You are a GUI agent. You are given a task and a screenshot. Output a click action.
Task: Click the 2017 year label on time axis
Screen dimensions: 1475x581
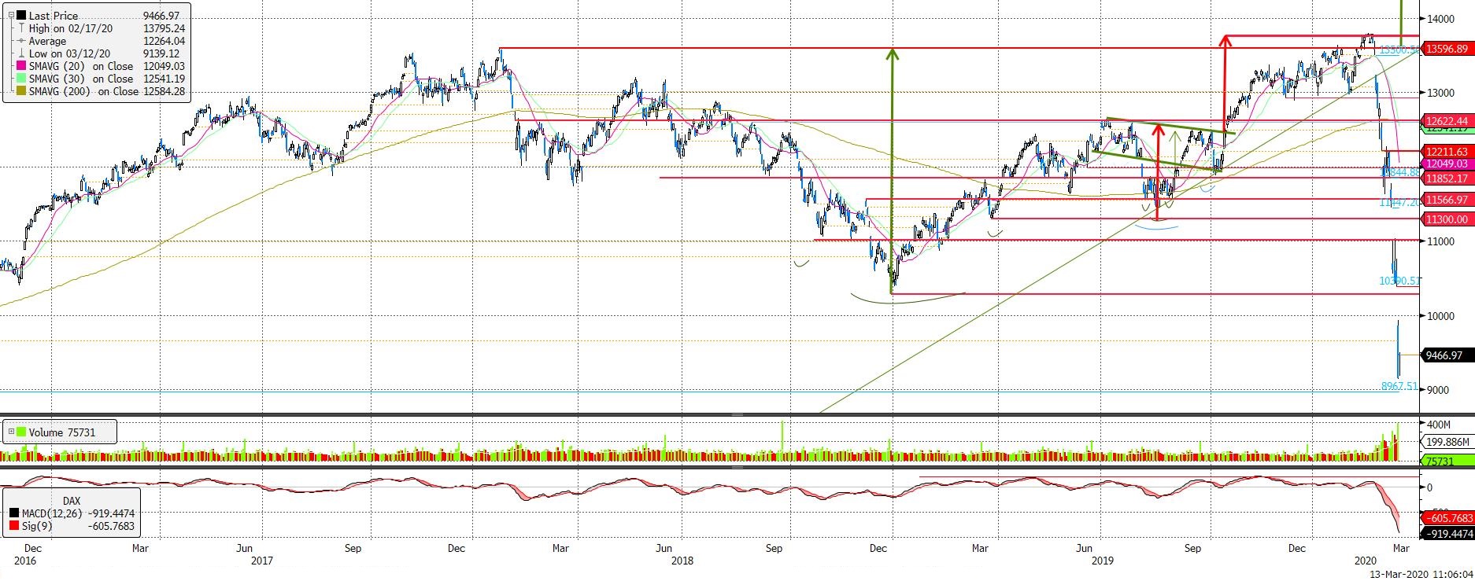pyautogui.click(x=261, y=561)
